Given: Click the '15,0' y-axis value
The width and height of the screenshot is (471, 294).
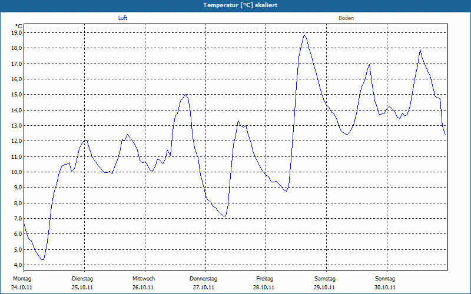Looking at the screenshot, I should click(17, 95).
